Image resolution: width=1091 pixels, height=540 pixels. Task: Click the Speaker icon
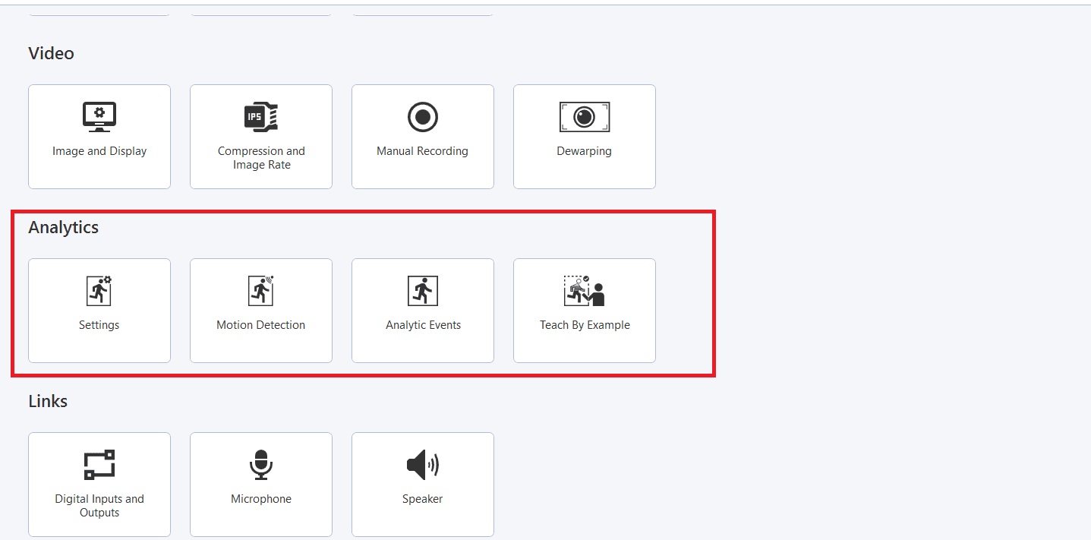[x=423, y=465]
